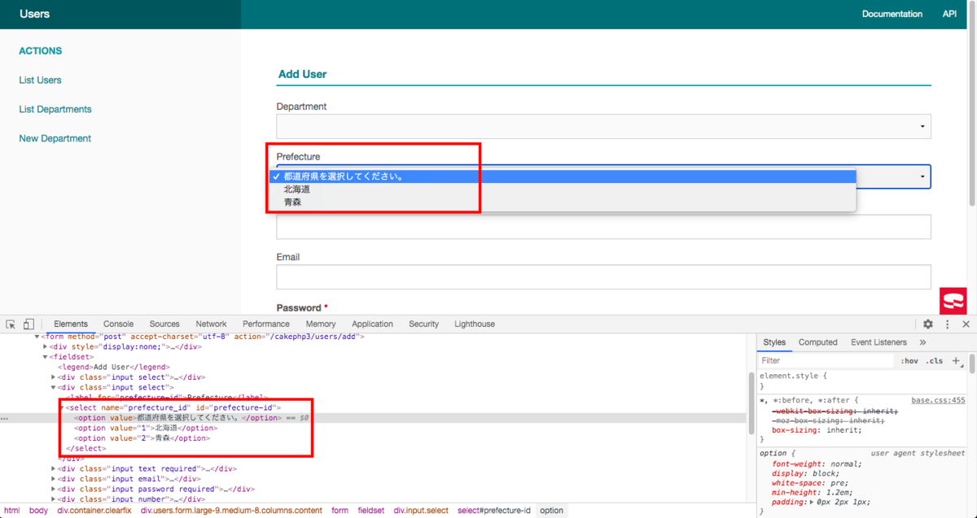Expand the input email div
This screenshot has width=977, height=518.
point(54,479)
